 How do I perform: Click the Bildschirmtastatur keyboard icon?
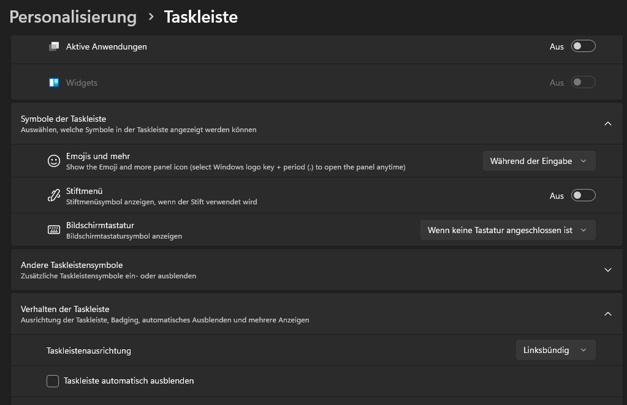pos(54,230)
